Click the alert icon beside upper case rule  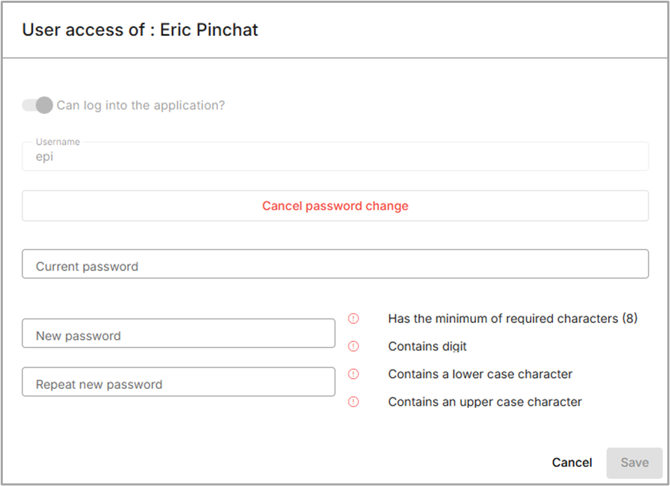pos(354,402)
